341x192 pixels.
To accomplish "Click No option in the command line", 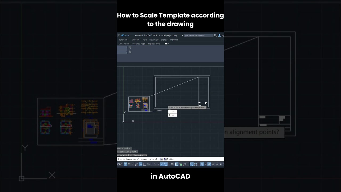I will point(165,159).
